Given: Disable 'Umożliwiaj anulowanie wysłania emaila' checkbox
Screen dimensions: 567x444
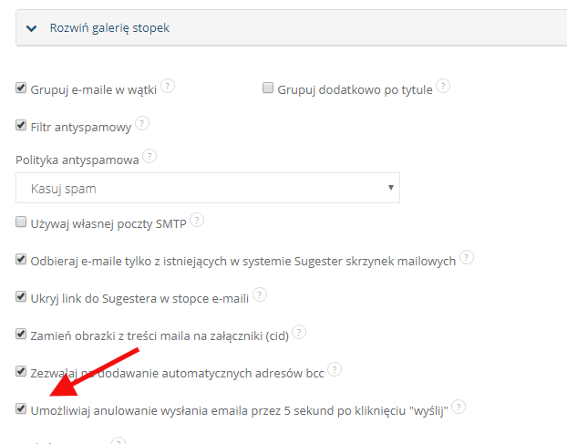Looking at the screenshot, I should (21, 409).
